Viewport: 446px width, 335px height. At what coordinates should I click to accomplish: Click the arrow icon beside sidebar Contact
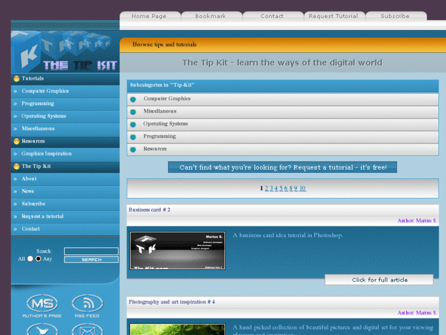(15, 229)
